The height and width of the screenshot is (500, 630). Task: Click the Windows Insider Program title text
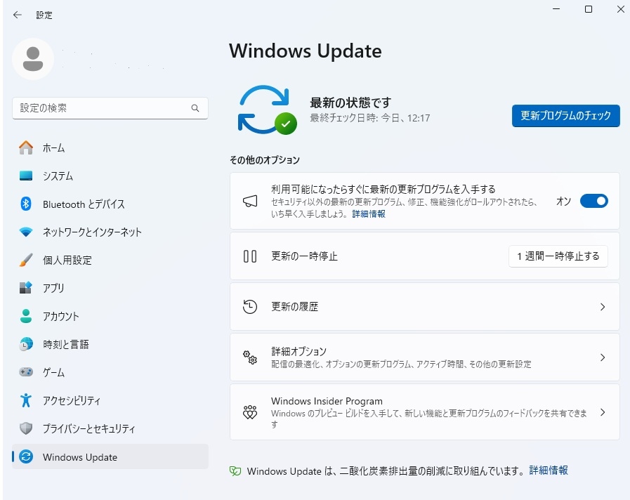(x=327, y=401)
